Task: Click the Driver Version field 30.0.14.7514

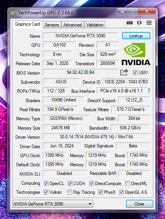Action: [x=96, y=137]
